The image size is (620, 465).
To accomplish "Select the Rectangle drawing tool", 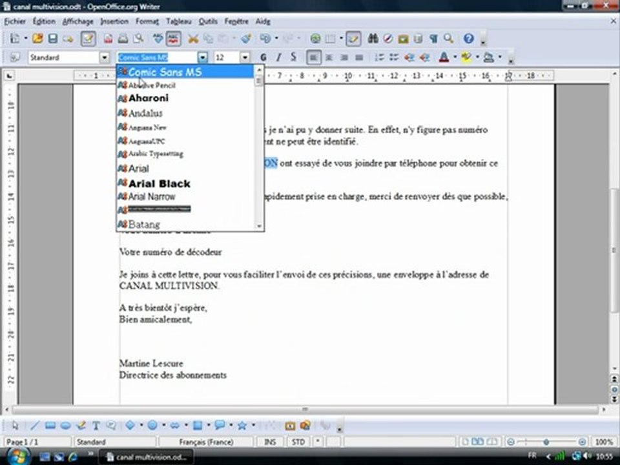I will point(50,426).
